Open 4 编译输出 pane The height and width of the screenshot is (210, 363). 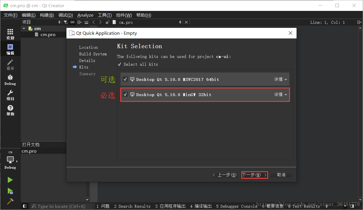point(201,206)
